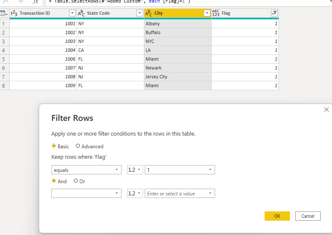Click the Albany city cell
The image size is (332, 235).
coord(178,24)
